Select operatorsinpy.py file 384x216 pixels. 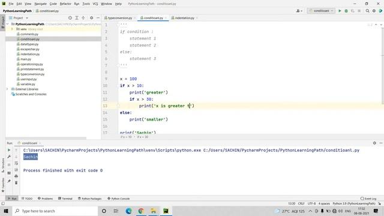click(32, 64)
